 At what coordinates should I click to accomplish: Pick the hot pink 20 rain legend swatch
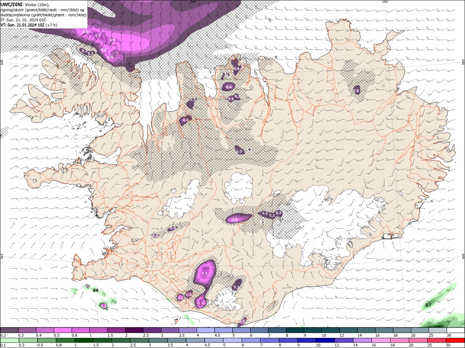click(418, 340)
